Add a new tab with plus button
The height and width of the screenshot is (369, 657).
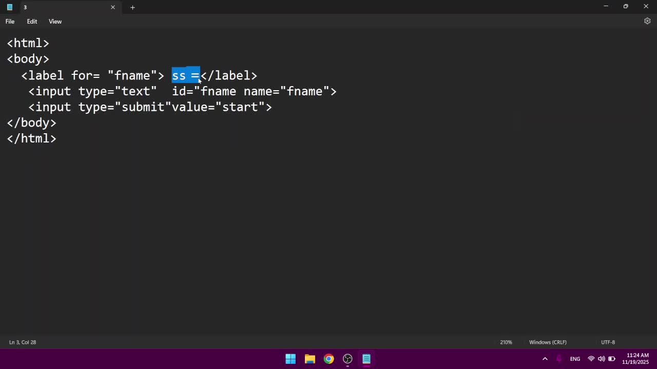pos(132,7)
